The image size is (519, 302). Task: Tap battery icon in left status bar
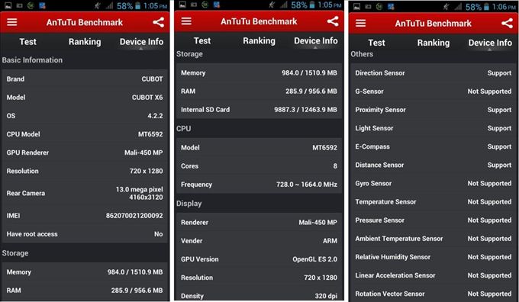click(137, 5)
